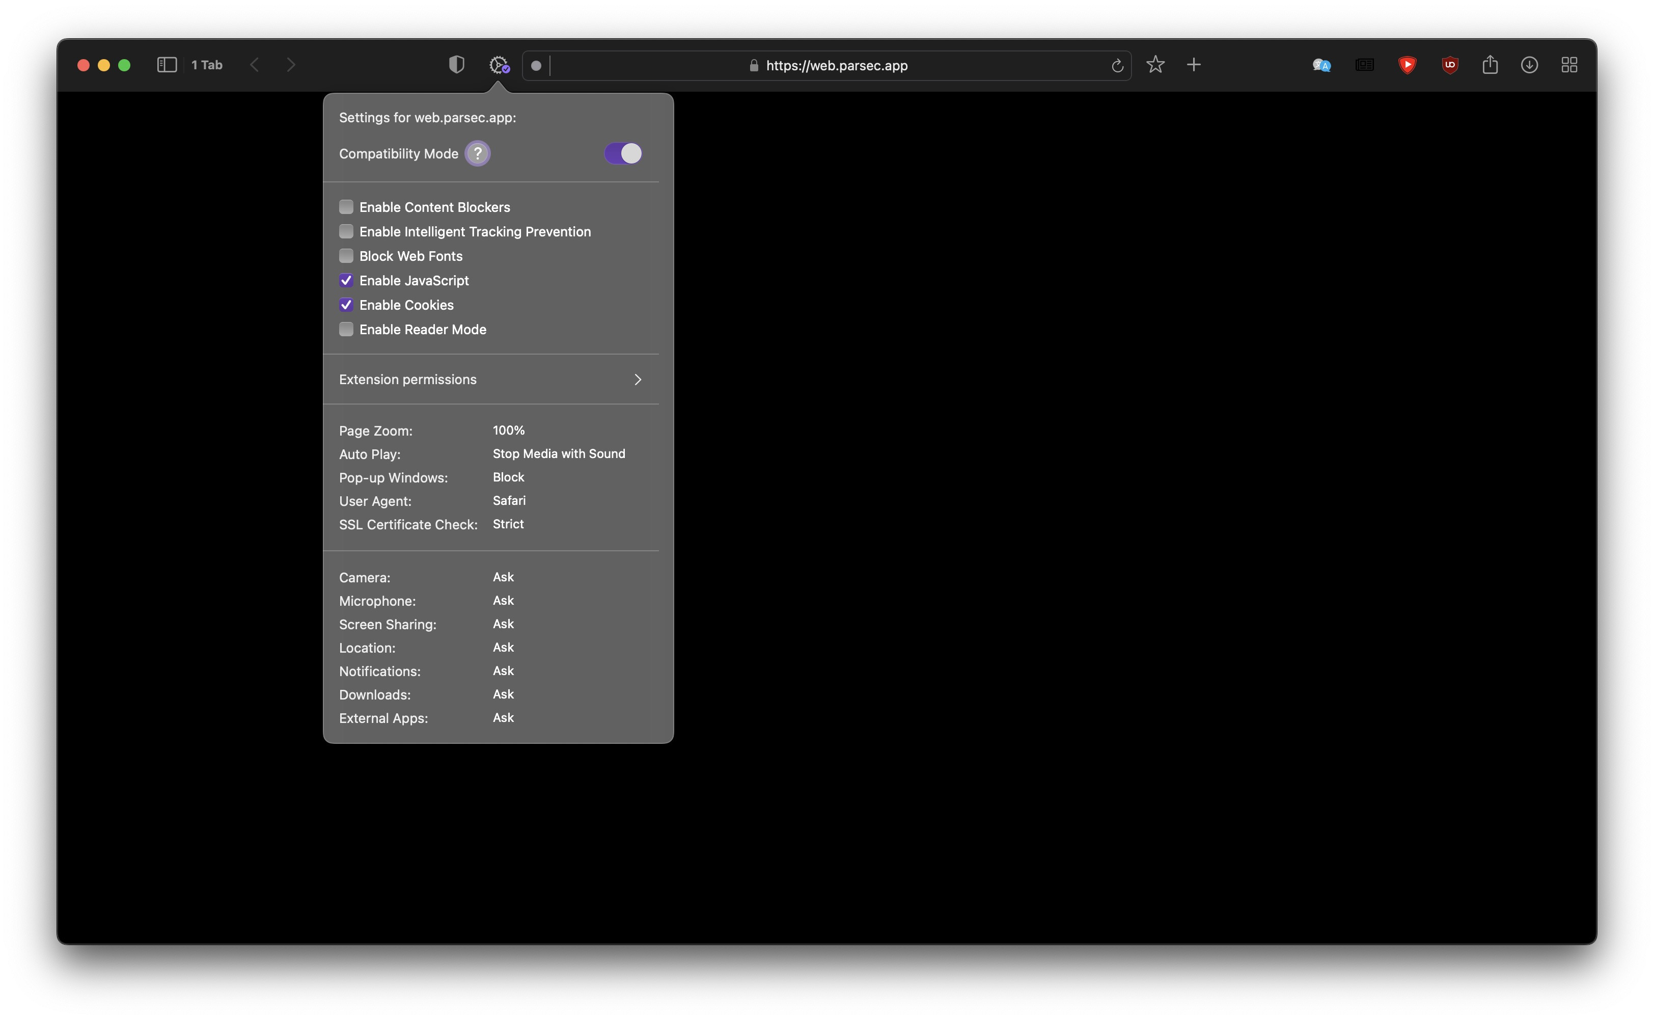
Task: Click the share icon in toolbar
Action: pos(1490,65)
